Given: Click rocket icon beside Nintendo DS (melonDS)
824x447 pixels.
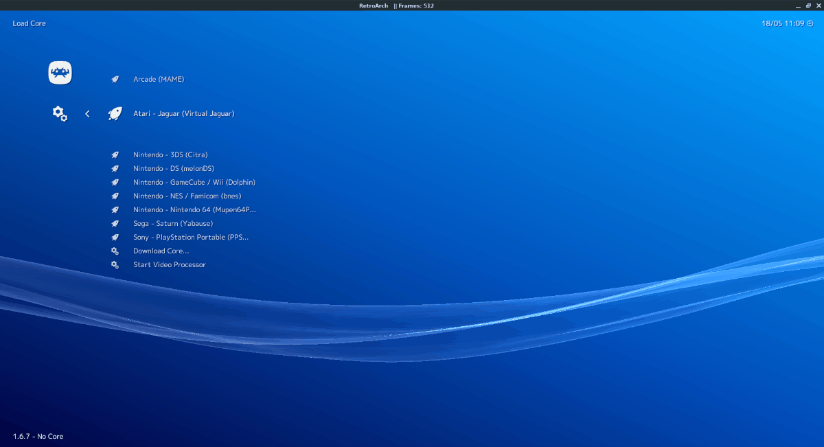Looking at the screenshot, I should (115, 169).
